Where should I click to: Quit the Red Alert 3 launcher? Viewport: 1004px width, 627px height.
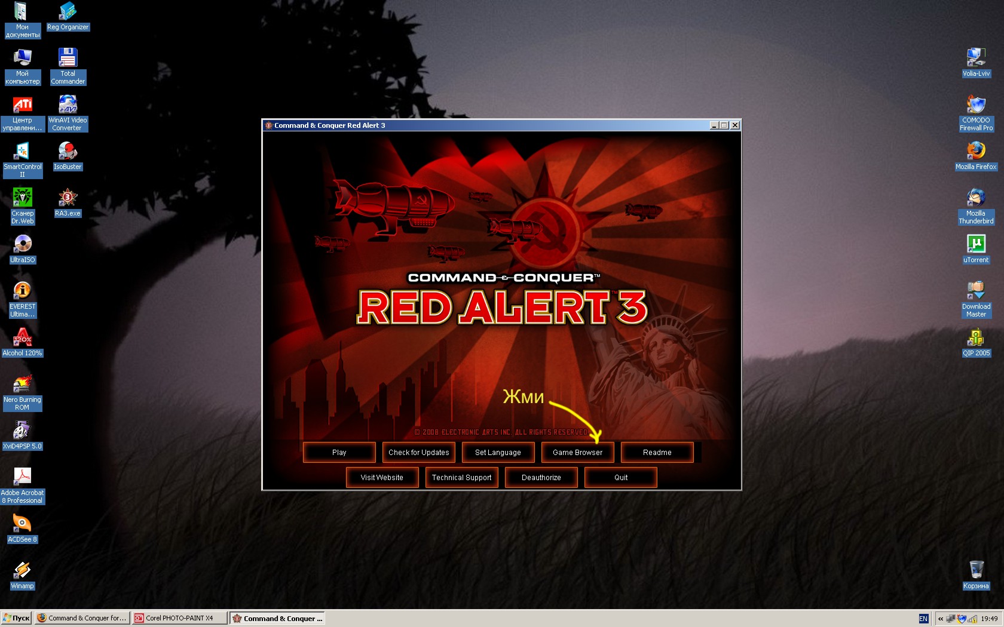(621, 478)
